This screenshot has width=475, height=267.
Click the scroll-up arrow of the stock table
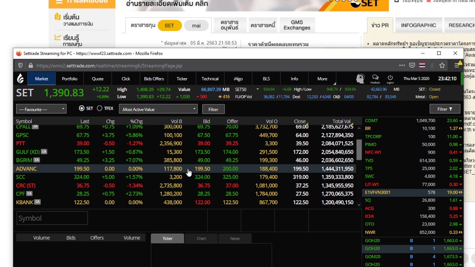[x=359, y=128]
